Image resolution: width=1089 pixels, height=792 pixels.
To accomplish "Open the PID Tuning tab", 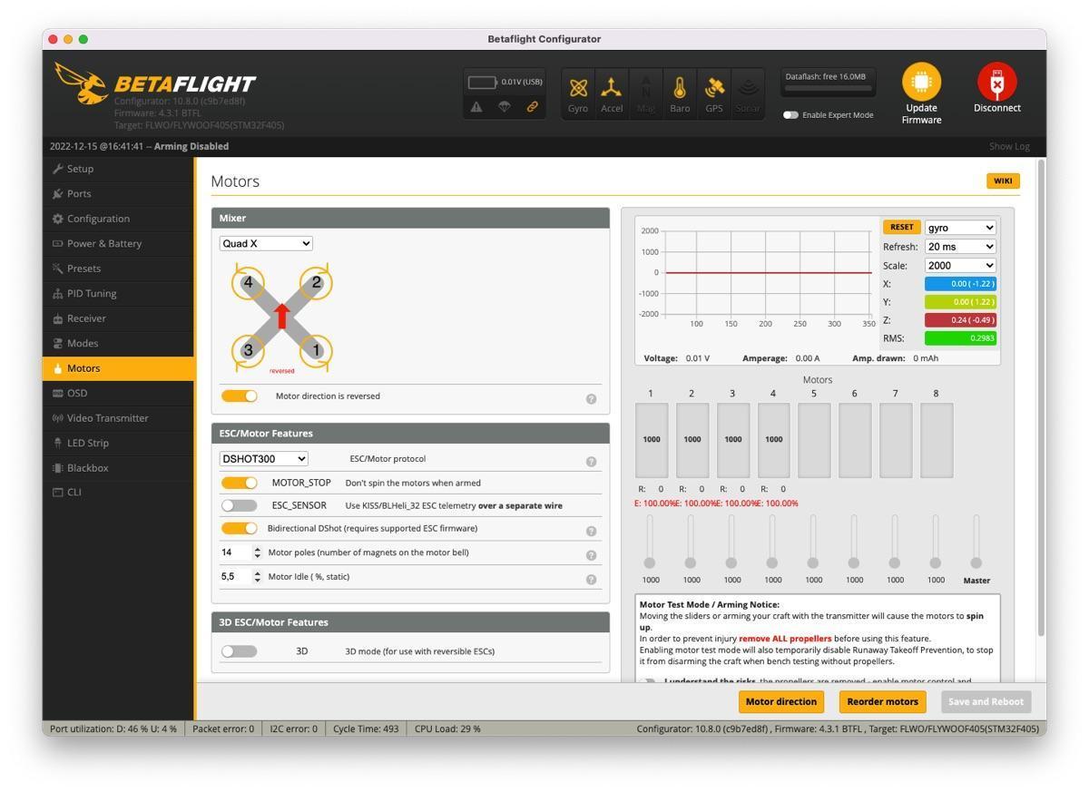I will click(x=118, y=293).
